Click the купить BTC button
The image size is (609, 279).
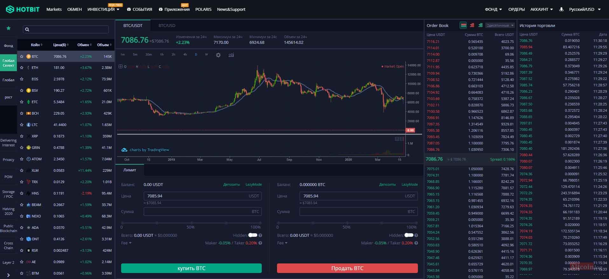[x=191, y=268]
